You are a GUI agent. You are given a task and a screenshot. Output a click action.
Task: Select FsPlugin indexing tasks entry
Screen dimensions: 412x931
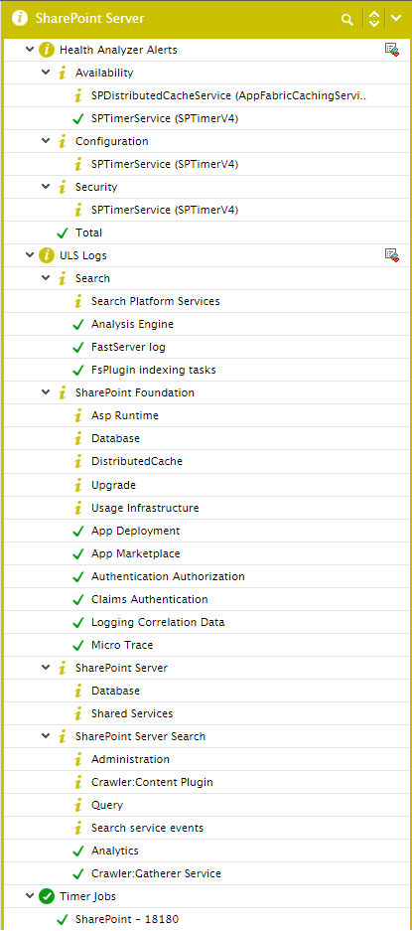coord(206,370)
